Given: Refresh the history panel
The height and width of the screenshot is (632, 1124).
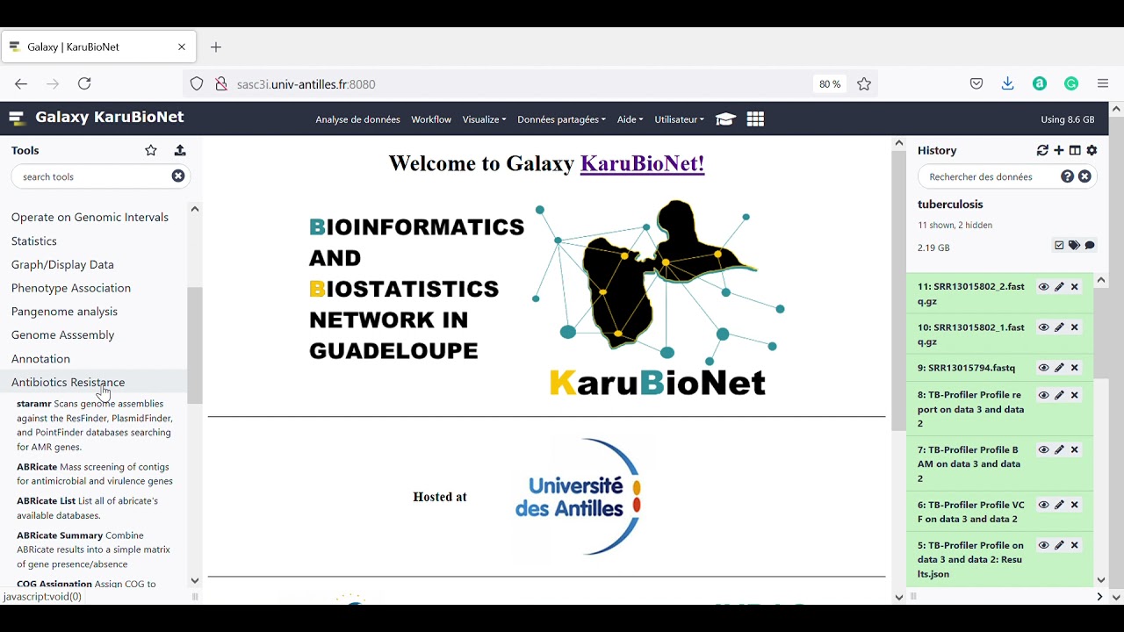Looking at the screenshot, I should (1042, 150).
